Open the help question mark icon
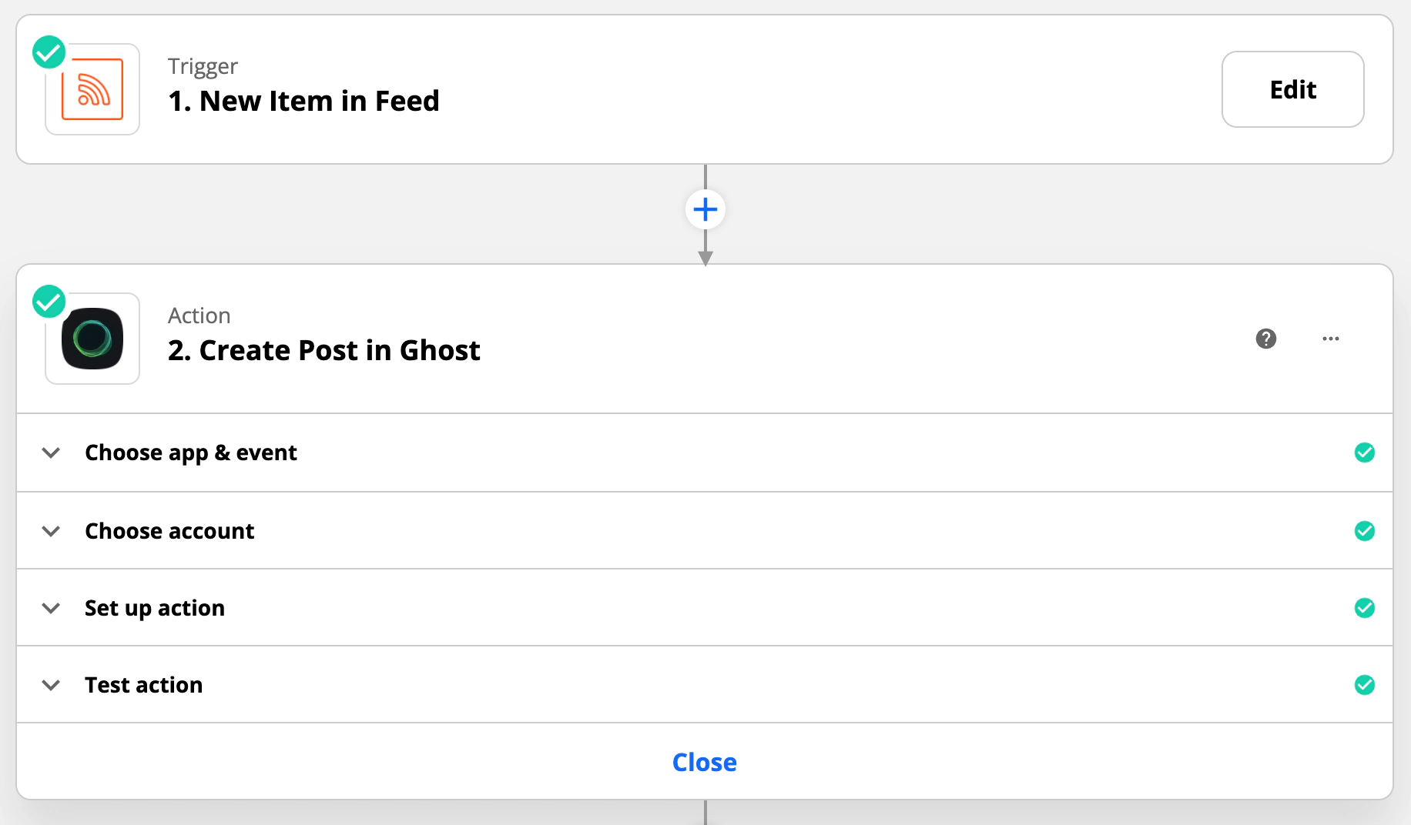 (1266, 339)
